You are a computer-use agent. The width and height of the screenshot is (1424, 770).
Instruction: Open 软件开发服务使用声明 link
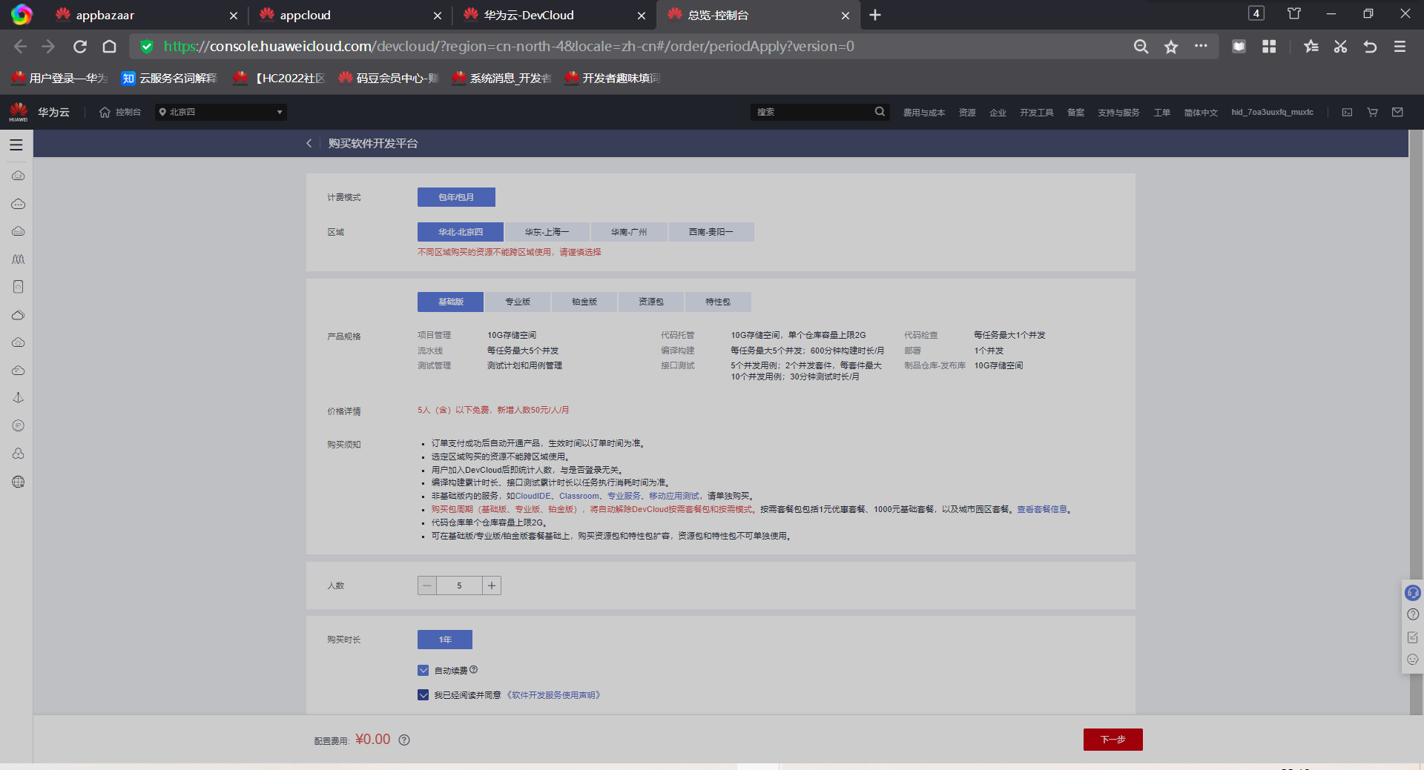coord(553,695)
